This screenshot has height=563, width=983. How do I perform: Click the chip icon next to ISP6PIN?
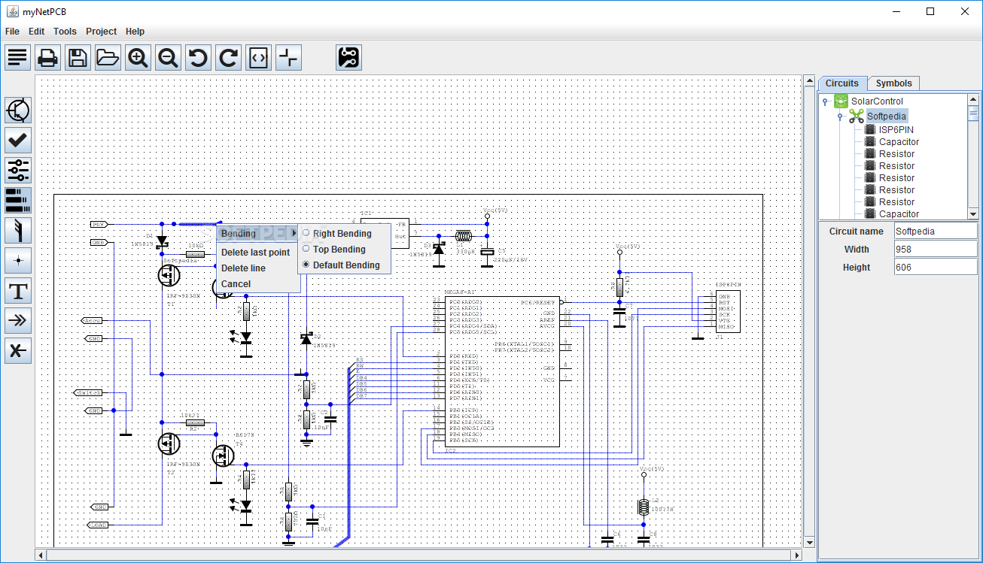pyautogui.click(x=870, y=129)
